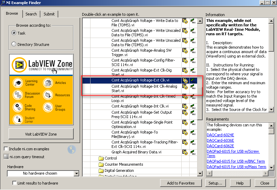Click the LabVIEW Zone logo icon
The image size is (277, 190).
[19, 65]
